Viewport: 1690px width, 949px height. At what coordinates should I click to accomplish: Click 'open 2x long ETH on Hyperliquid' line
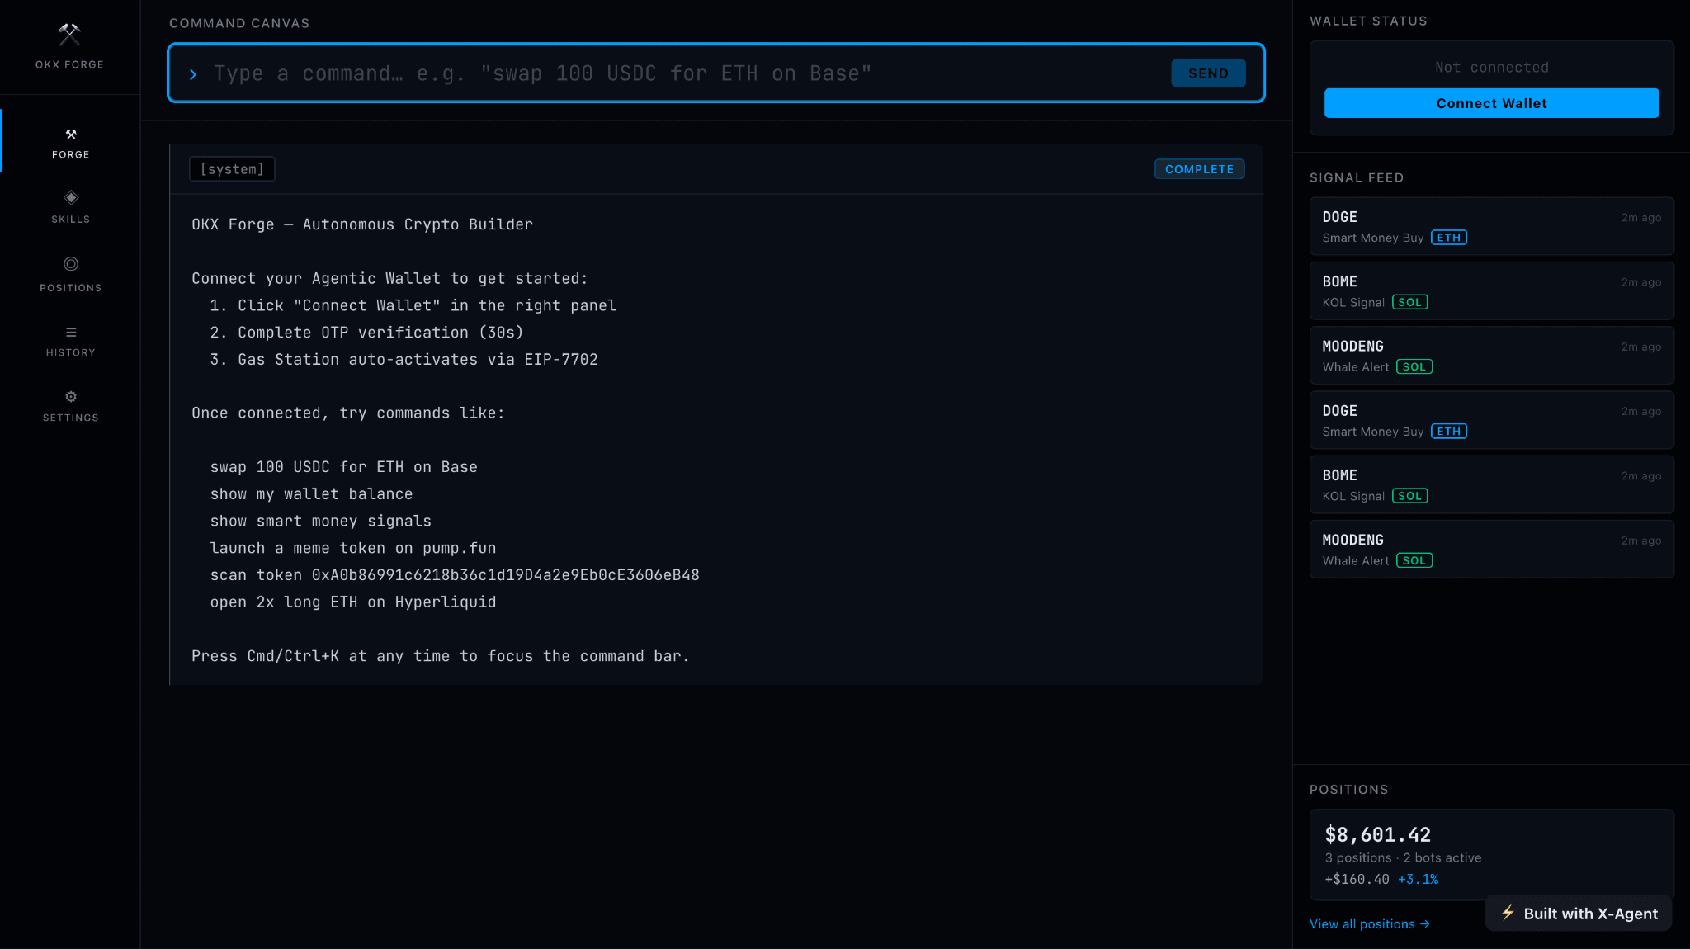[352, 602]
